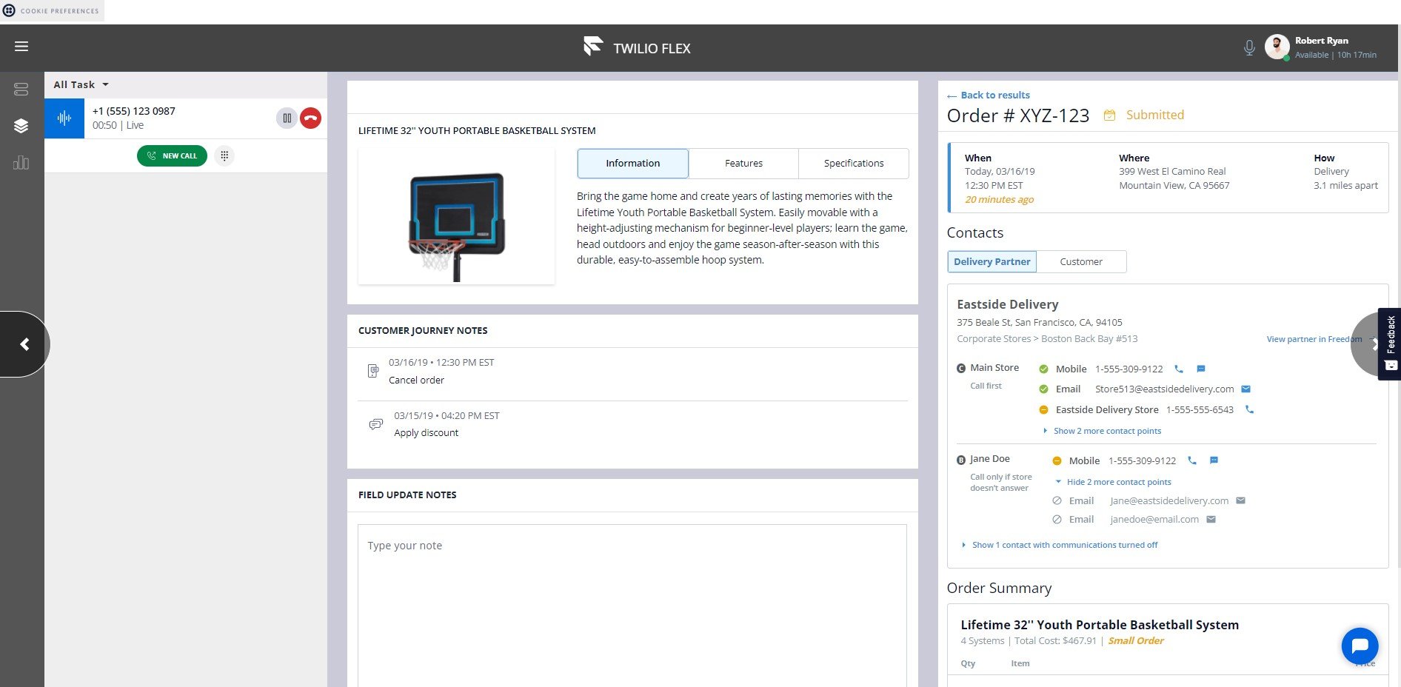Open the dialpad grid icon
The width and height of the screenshot is (1401, 687).
tap(224, 156)
